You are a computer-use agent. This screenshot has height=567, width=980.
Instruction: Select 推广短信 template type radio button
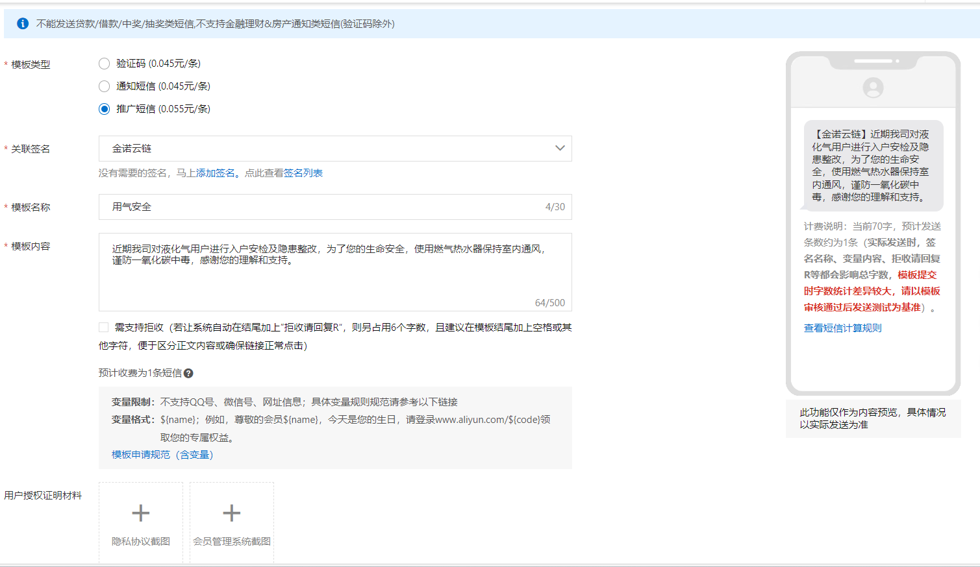(x=104, y=109)
